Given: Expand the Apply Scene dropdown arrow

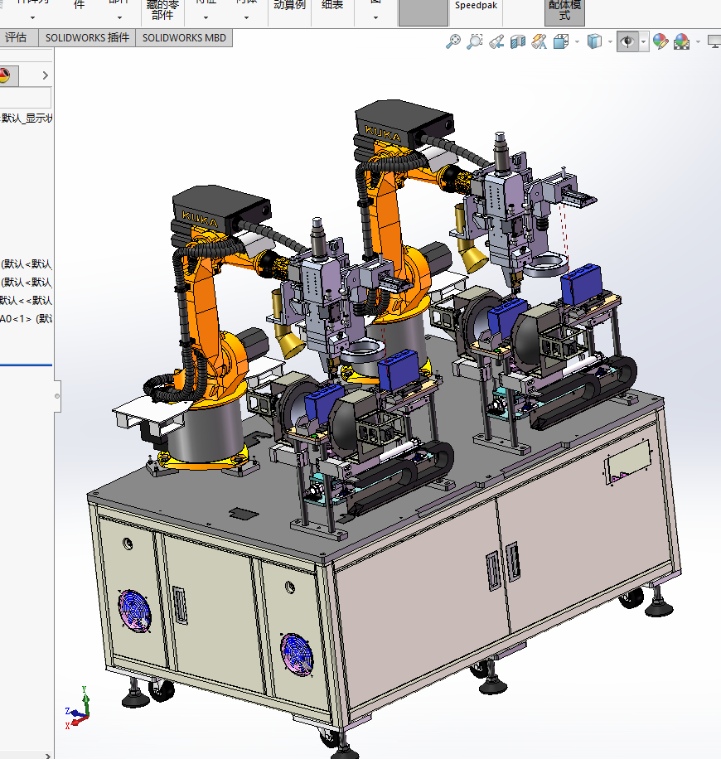Looking at the screenshot, I should pyautogui.click(x=699, y=42).
